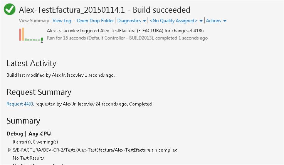This screenshot has height=165, width=284.
Task: Click the Alex-TestEfactura.sln compiled entry text
Action: coord(95,150)
